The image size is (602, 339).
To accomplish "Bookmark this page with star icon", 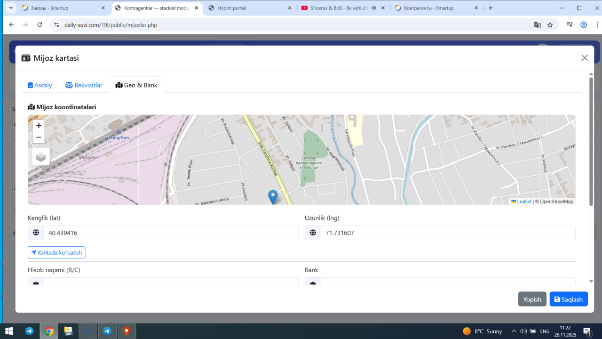I will (550, 25).
